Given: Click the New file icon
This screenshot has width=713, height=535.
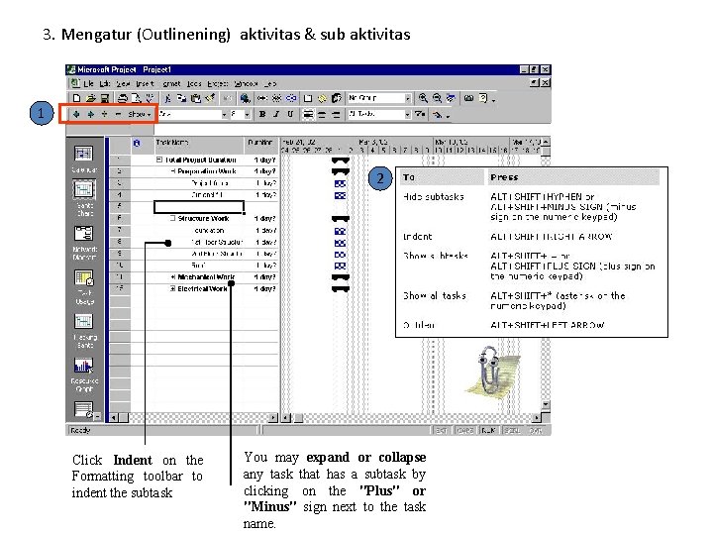Looking at the screenshot, I should [x=76, y=98].
